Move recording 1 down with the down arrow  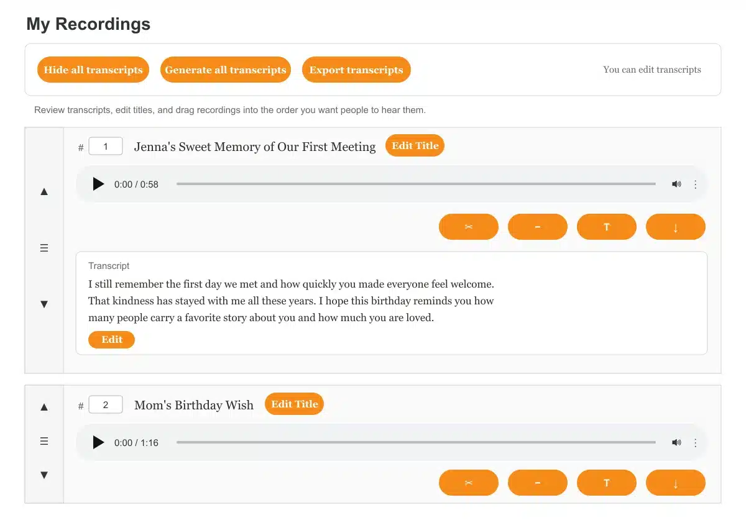[44, 304]
